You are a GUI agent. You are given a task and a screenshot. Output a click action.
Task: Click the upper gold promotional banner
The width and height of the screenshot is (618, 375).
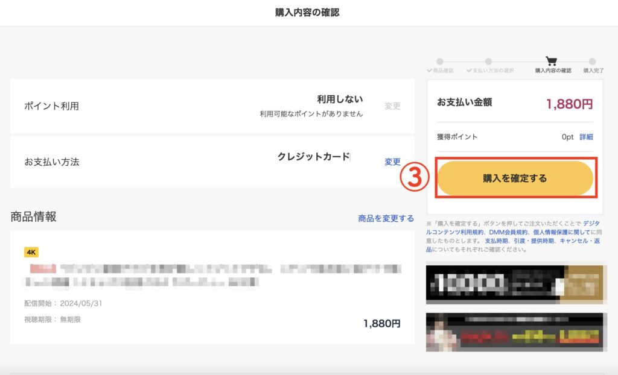[516, 283]
